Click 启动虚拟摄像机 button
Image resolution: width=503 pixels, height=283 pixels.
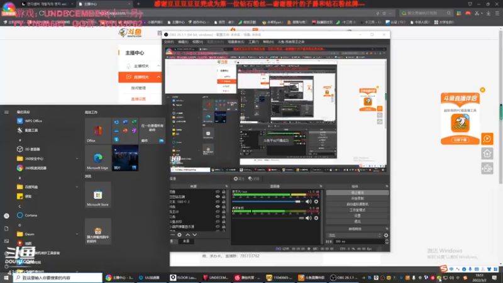pyautogui.click(x=357, y=204)
